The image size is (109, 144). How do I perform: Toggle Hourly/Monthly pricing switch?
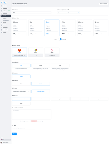pos(60,39)
